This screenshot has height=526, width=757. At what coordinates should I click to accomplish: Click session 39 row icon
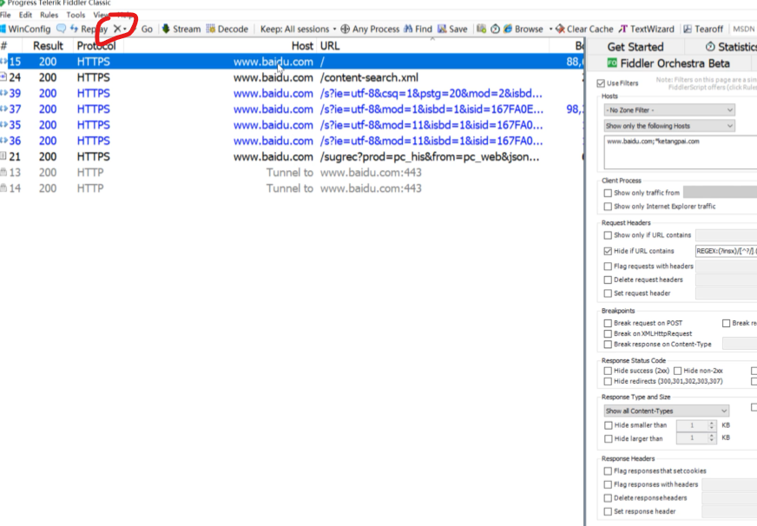coord(3,93)
